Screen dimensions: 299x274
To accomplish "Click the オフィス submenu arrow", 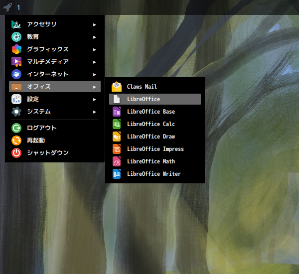I will pyautogui.click(x=94, y=87).
